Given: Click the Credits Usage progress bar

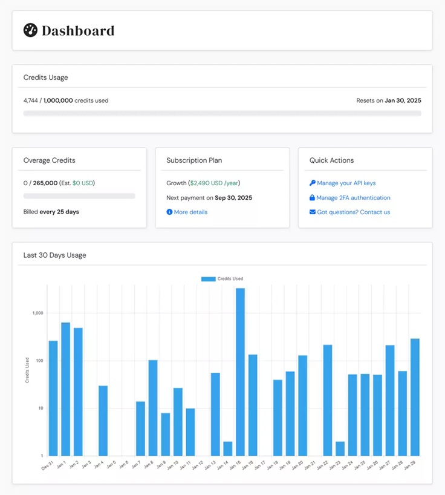Looking at the screenshot, I should pos(222,113).
